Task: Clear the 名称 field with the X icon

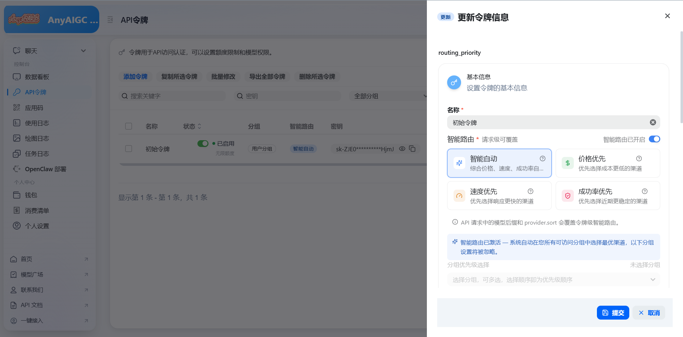Action: point(653,122)
